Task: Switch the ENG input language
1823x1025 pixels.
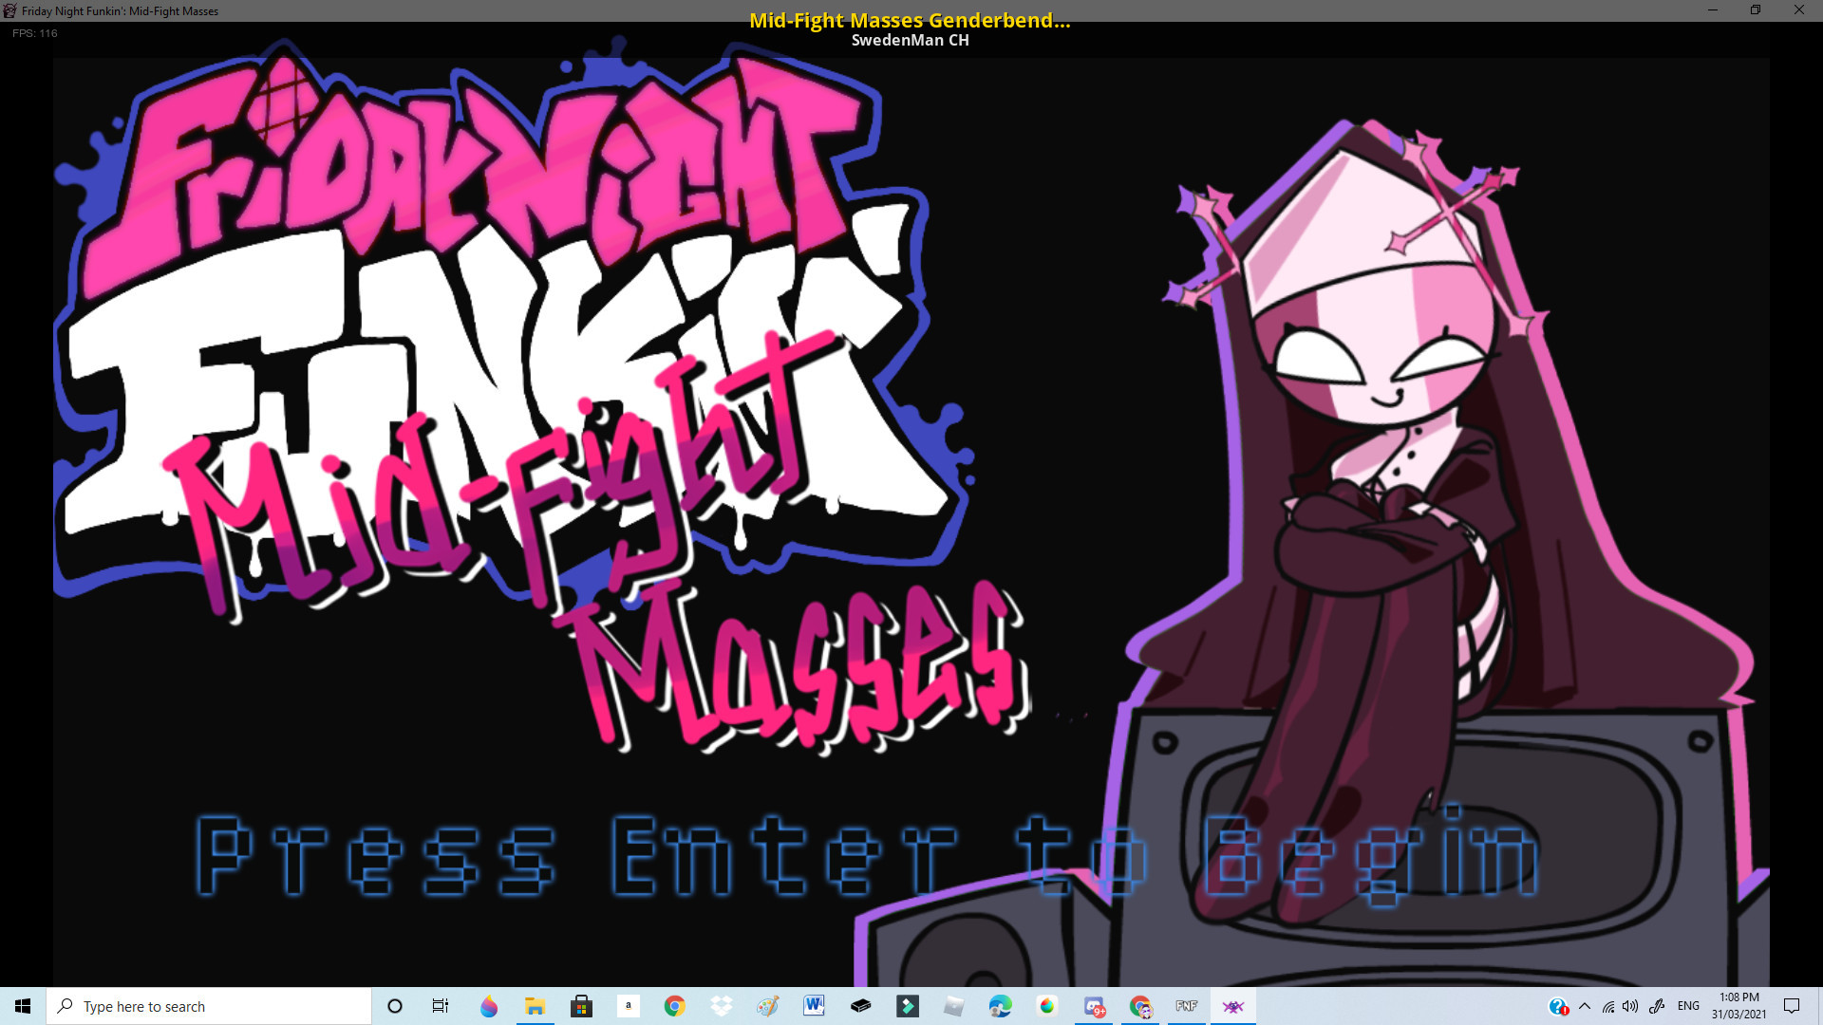Action: (1688, 1006)
